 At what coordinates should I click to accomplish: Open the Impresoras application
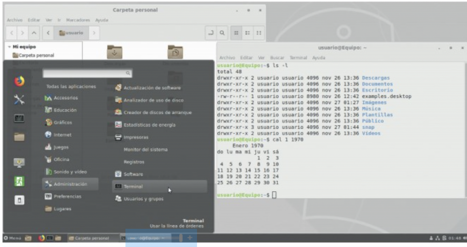pos(132,137)
